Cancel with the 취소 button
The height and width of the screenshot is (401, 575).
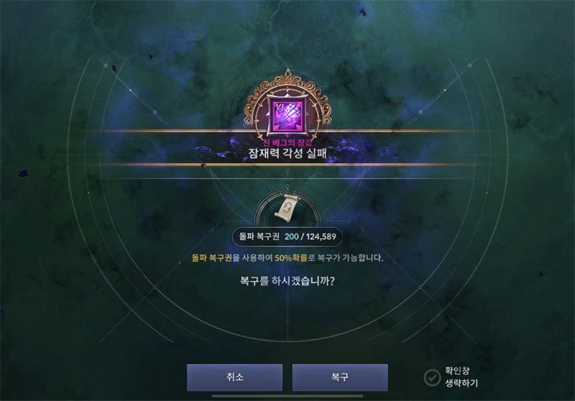235,377
